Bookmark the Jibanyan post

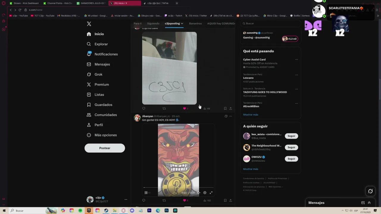[225, 200]
